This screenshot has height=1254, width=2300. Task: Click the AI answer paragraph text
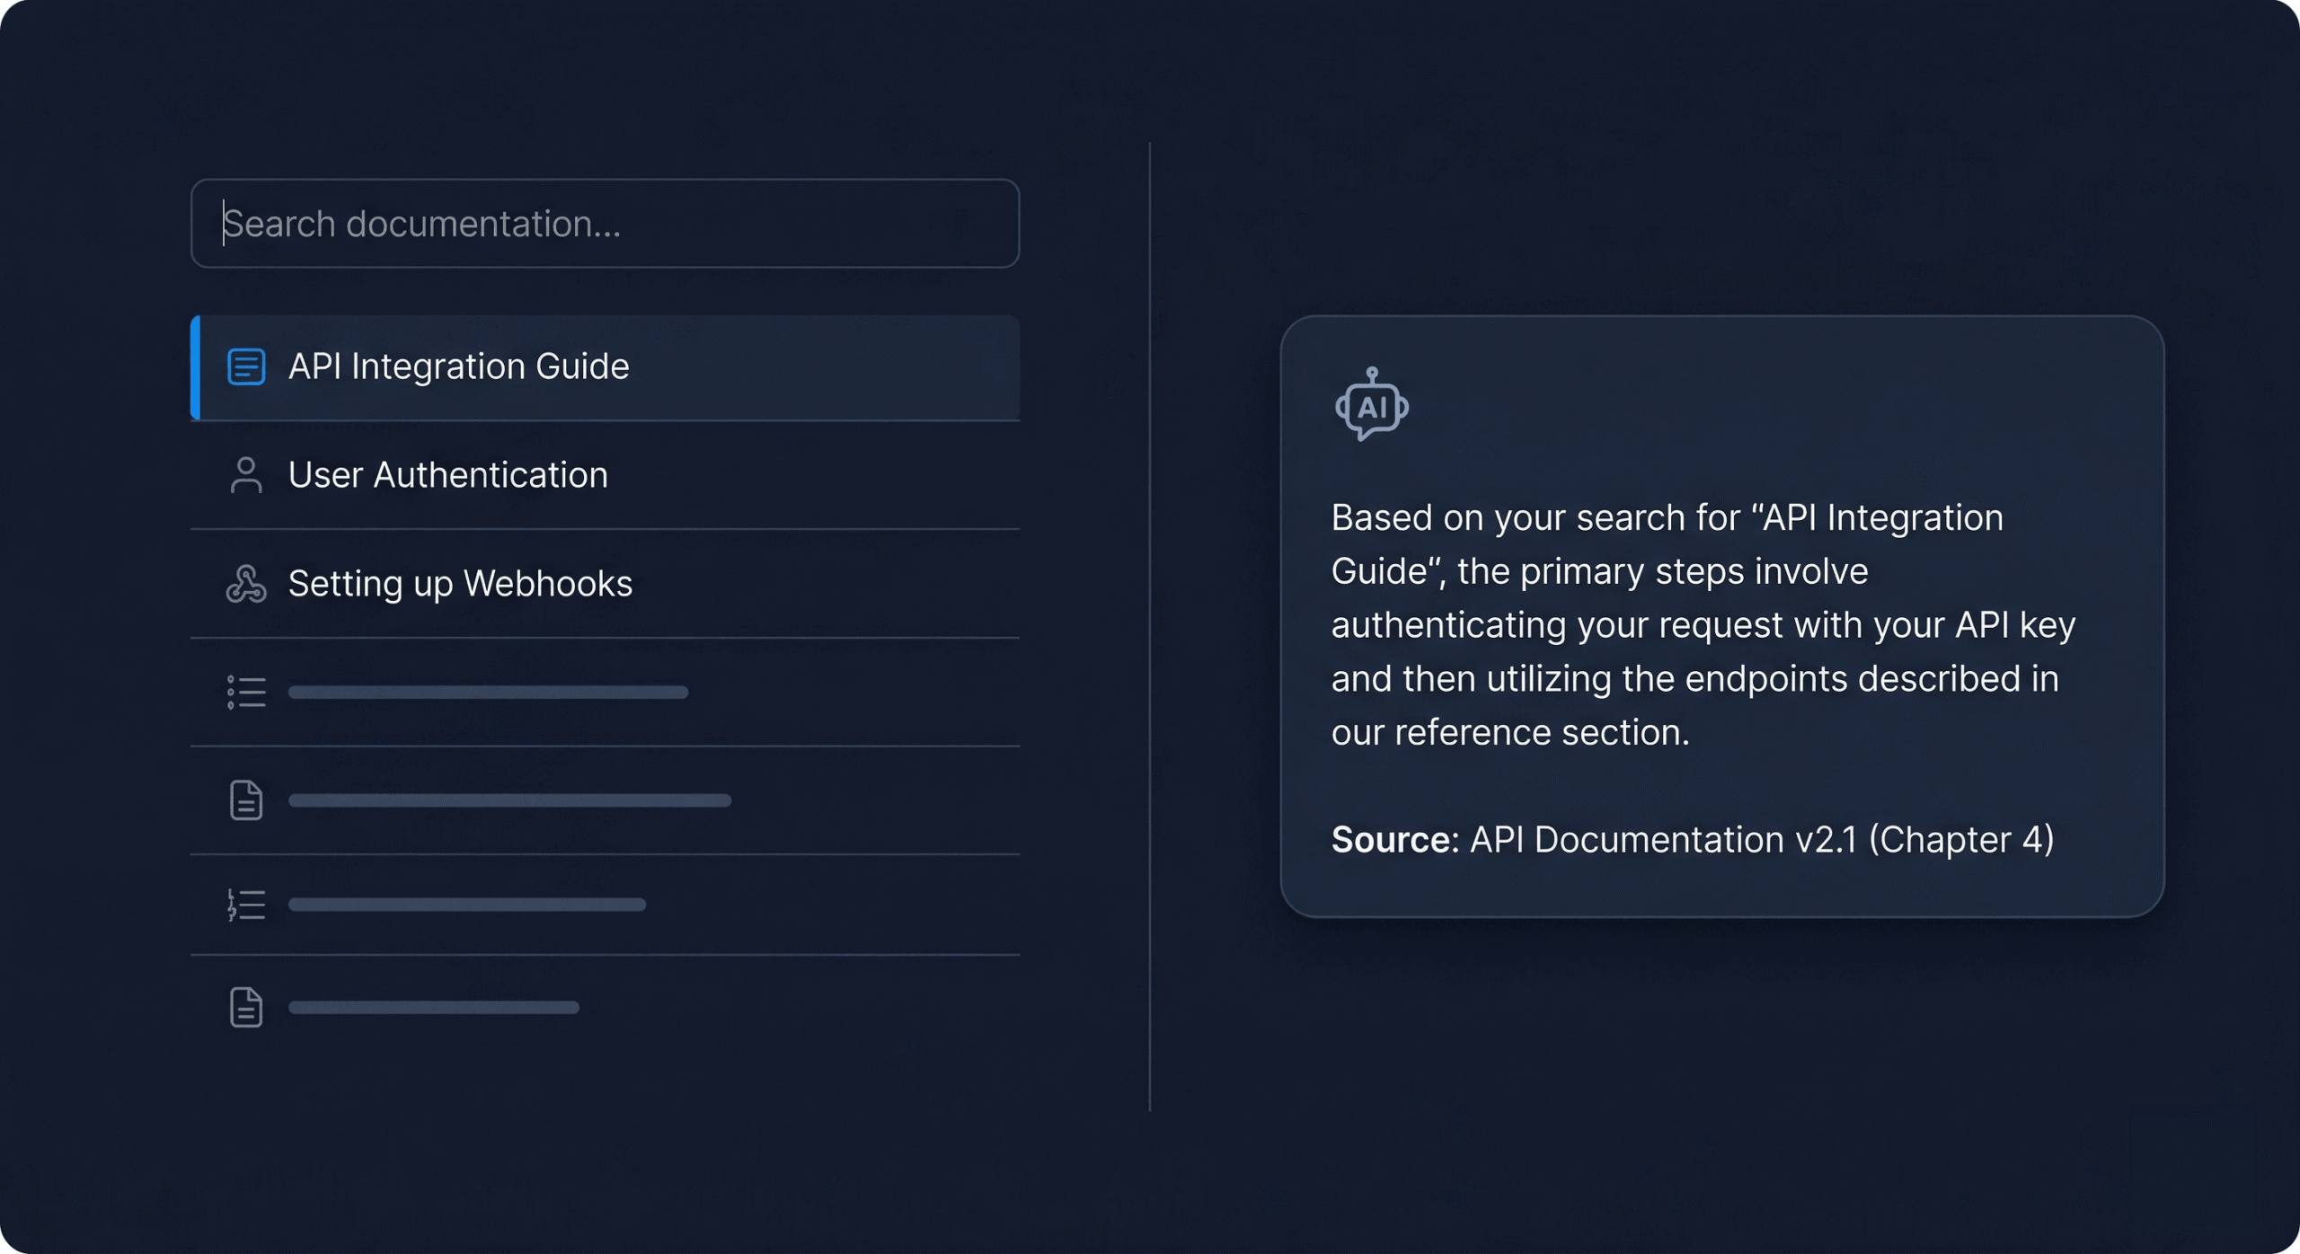point(1703,624)
